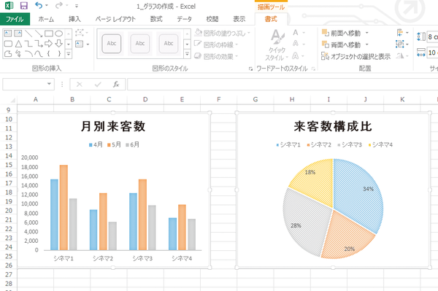The image size is (438, 291).
Task: Switch to the 表示 tab
Action: click(x=239, y=19)
